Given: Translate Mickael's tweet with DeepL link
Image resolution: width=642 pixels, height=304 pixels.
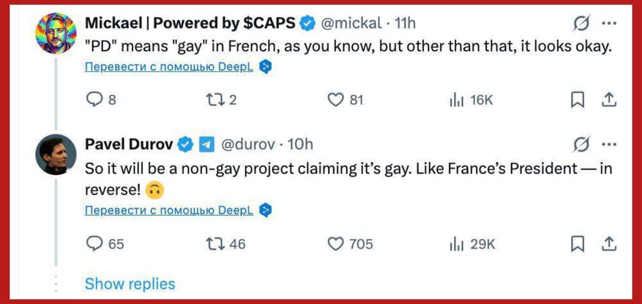Looking at the screenshot, I should click(x=169, y=67).
